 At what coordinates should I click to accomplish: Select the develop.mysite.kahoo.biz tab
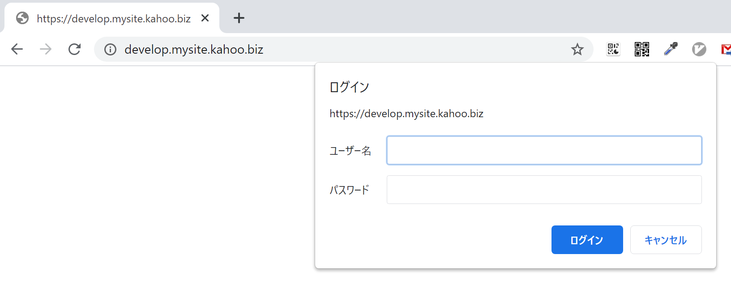tap(112, 18)
